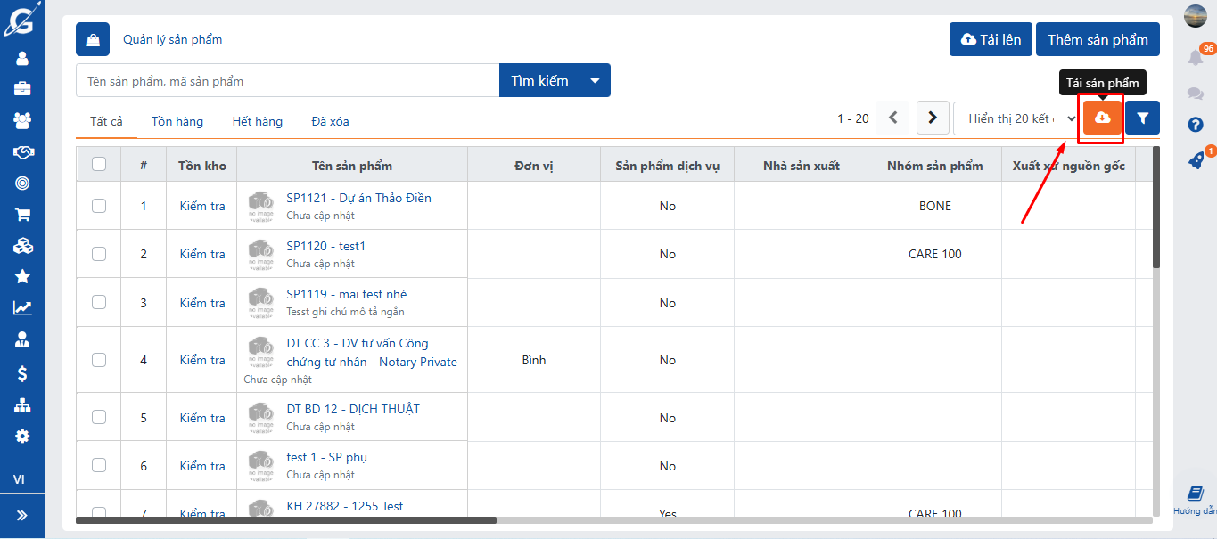The image size is (1217, 539).
Task: Open the shopping cart sidebar icon
Action: (22, 214)
